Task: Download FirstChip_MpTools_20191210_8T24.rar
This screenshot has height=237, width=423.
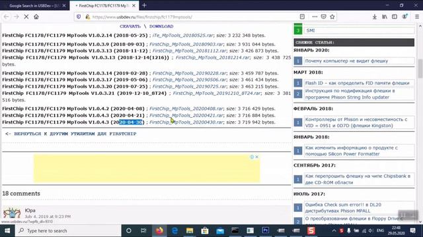Action: tap(217, 93)
